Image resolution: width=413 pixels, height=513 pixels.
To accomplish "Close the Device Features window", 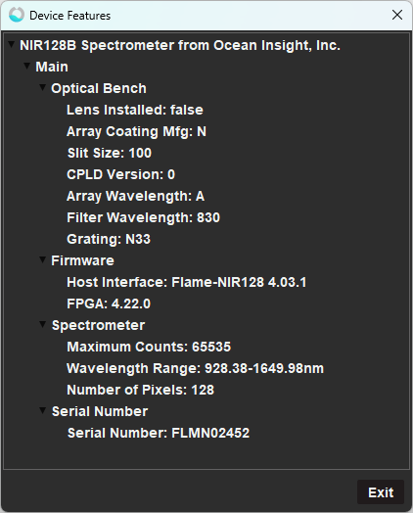I will [x=397, y=15].
